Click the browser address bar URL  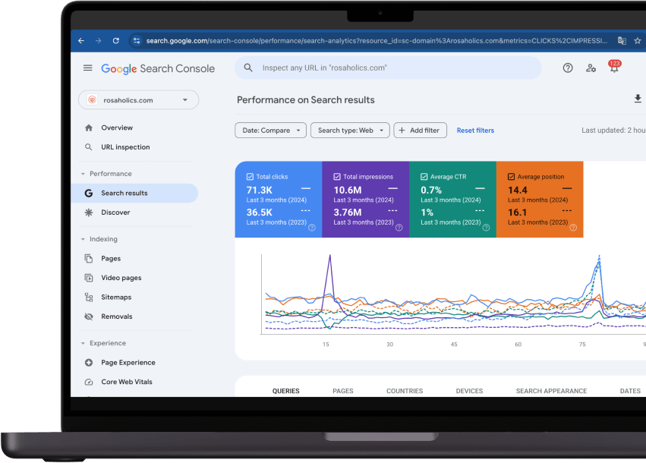click(377, 41)
